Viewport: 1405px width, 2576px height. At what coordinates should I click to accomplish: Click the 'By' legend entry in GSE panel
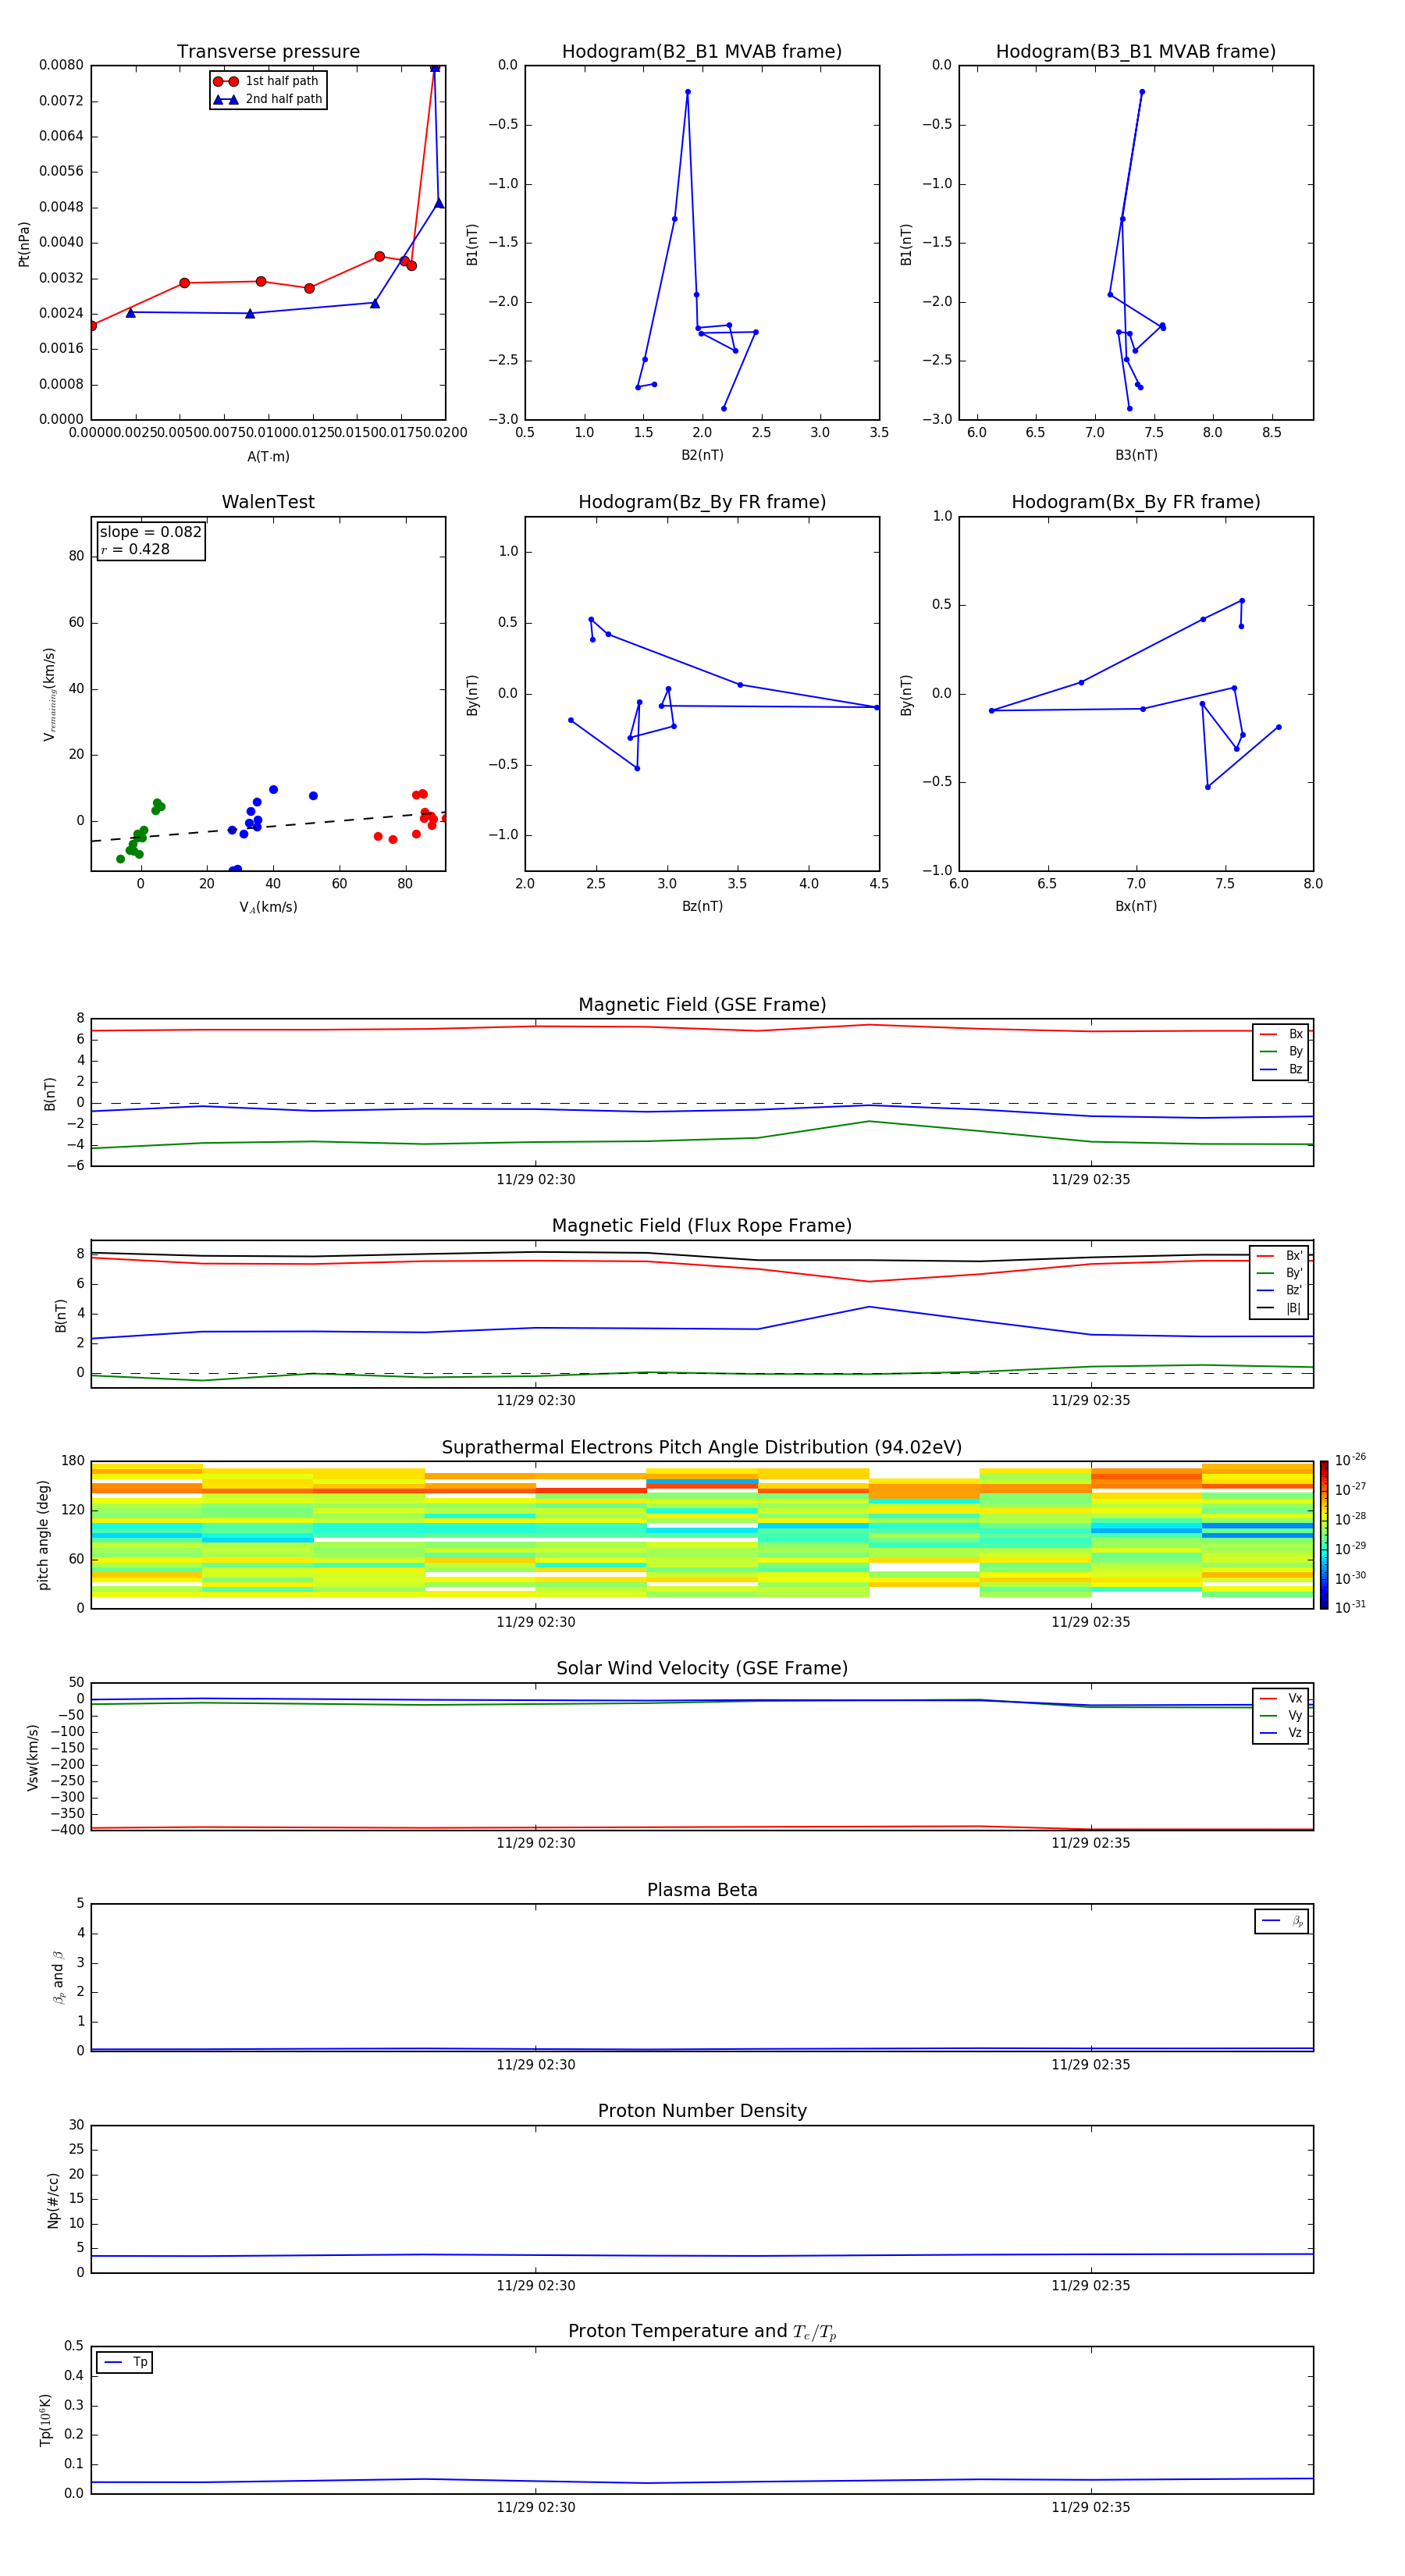pyautogui.click(x=1281, y=1051)
